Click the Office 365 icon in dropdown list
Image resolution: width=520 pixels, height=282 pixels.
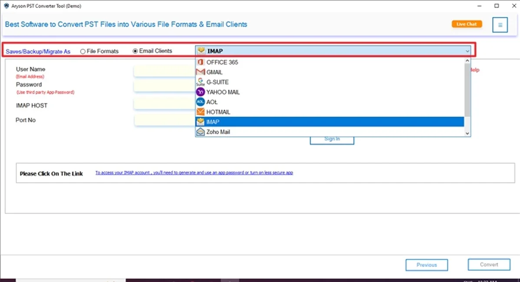point(200,62)
